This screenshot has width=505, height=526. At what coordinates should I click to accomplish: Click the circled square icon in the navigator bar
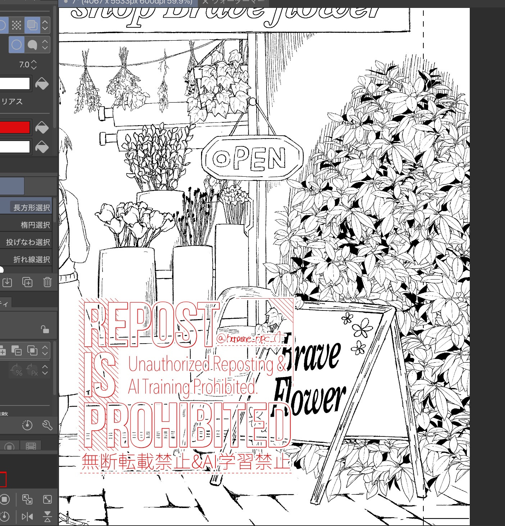point(5,499)
